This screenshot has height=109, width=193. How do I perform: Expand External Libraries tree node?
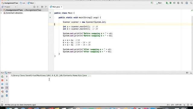click(x=1, y=13)
